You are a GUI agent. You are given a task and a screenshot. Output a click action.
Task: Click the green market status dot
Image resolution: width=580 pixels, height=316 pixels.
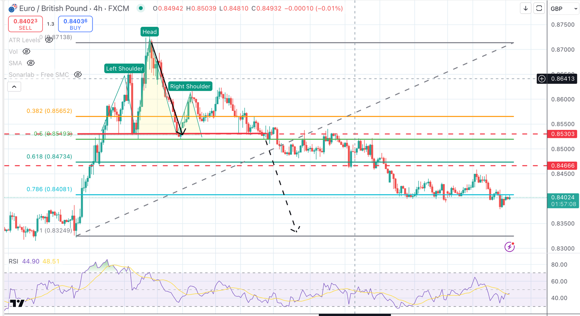pos(140,8)
